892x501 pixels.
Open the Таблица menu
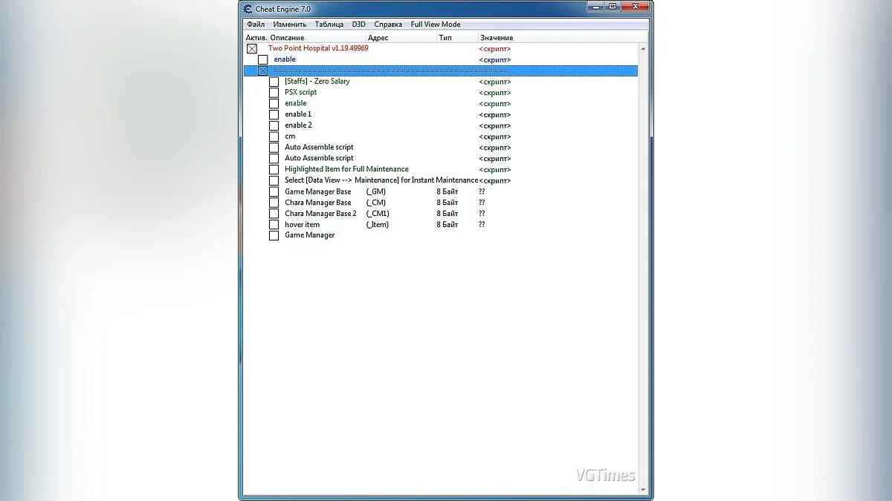[x=329, y=24]
